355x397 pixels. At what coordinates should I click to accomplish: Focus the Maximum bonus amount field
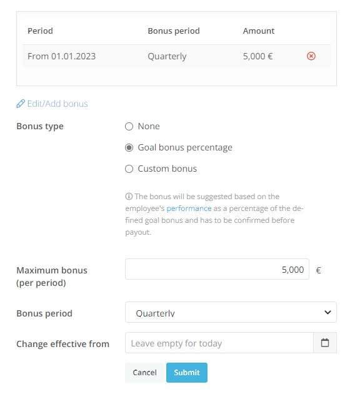pyautogui.click(x=217, y=269)
